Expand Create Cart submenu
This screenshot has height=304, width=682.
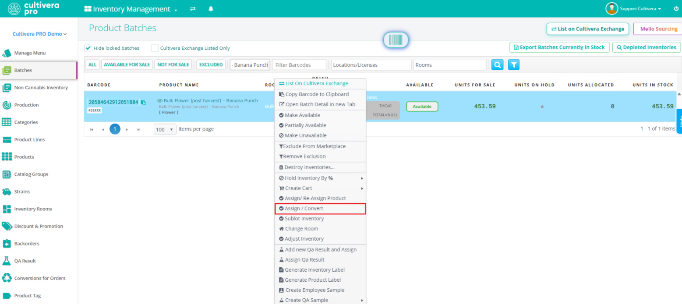point(320,188)
